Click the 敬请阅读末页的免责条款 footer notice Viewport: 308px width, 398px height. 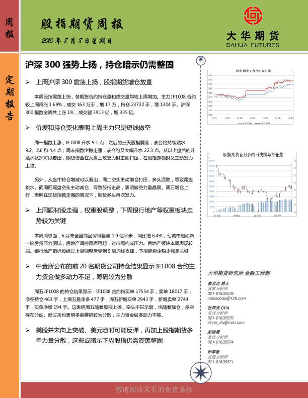tap(154, 390)
